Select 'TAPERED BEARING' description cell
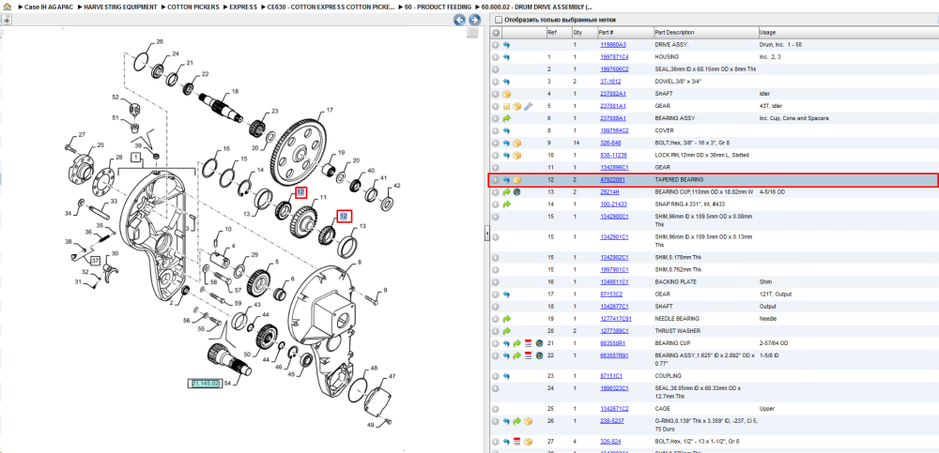The width and height of the screenshot is (939, 453). pos(679,179)
